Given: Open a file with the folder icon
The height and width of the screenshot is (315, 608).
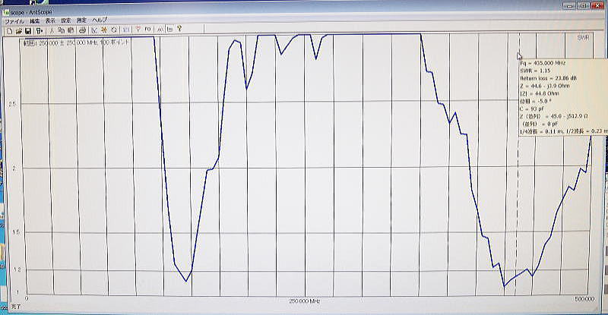Looking at the screenshot, I should tap(18, 30).
